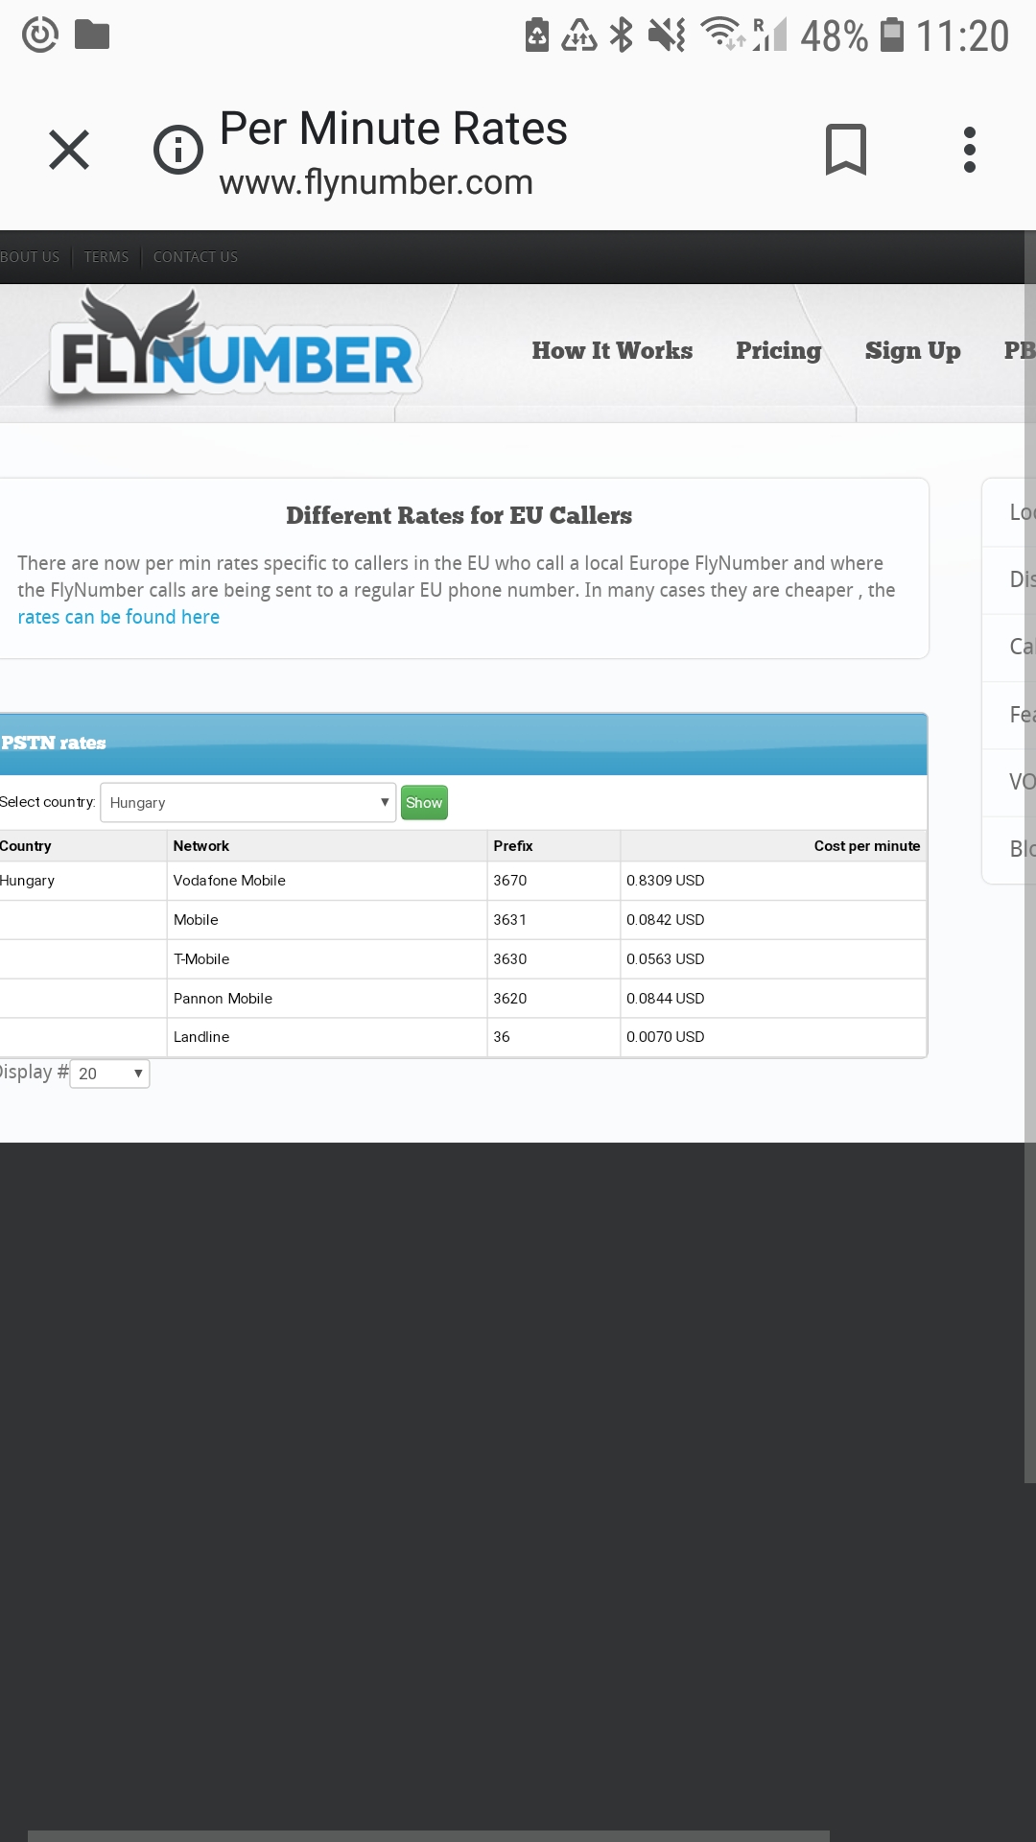
Task: Tap the Wi-Fi status icon
Action: pyautogui.click(x=721, y=34)
